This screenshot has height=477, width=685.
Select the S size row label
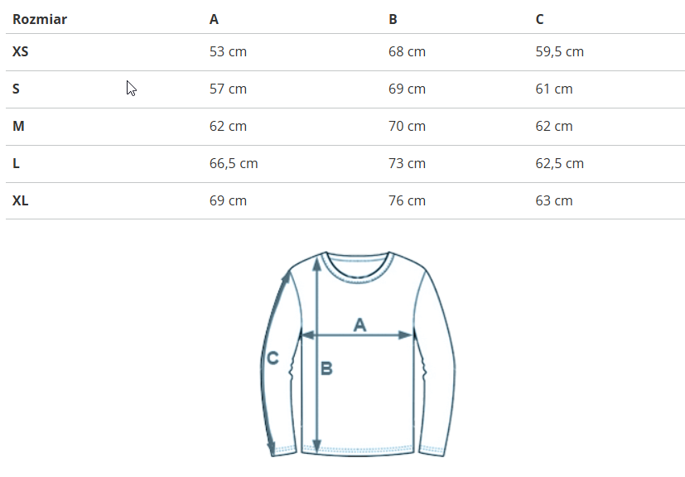(17, 89)
